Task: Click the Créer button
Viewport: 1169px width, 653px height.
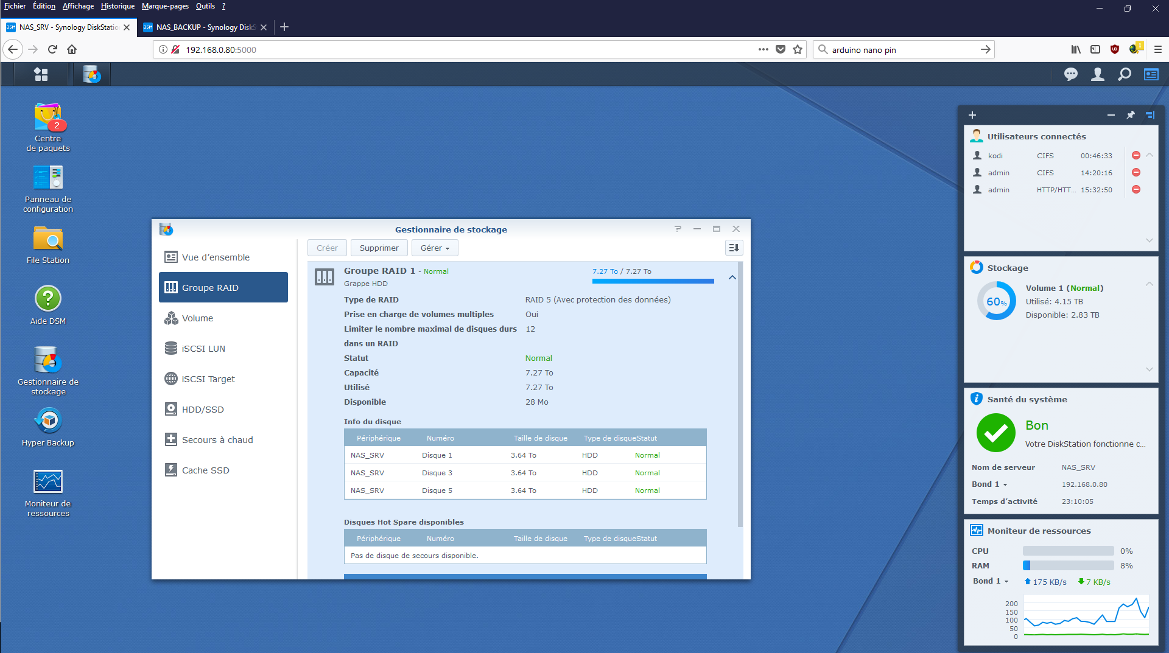Action: [327, 248]
